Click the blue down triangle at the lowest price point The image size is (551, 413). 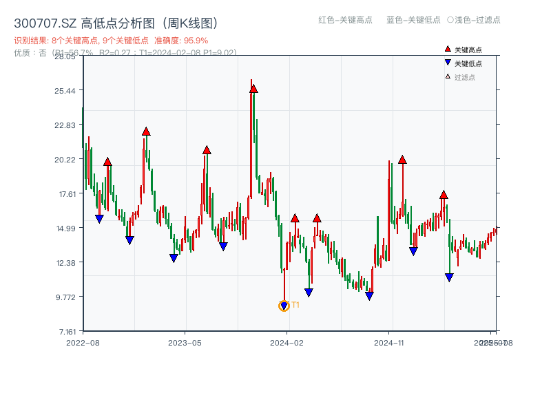pos(284,303)
